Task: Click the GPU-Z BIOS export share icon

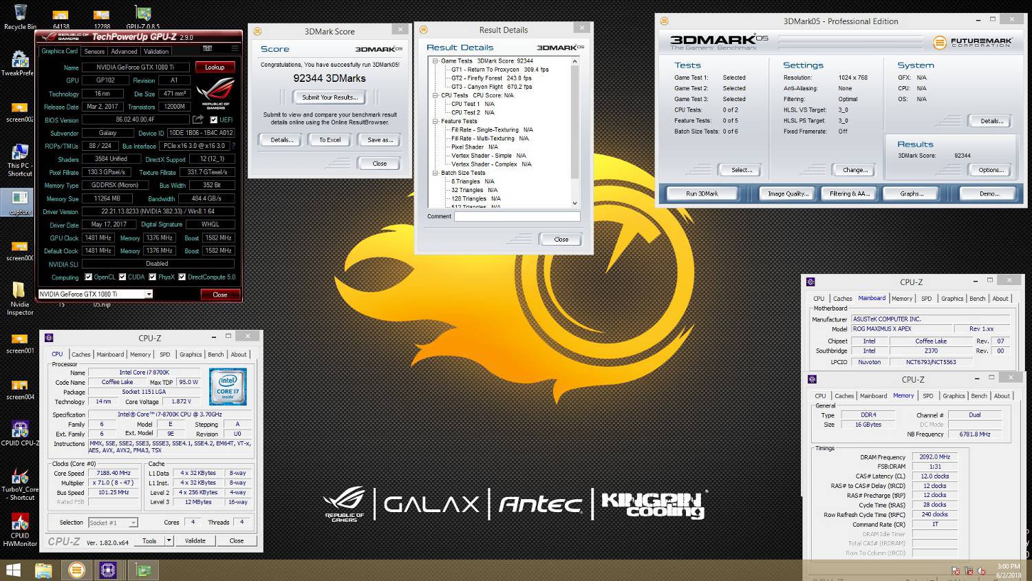Action: tap(198, 119)
